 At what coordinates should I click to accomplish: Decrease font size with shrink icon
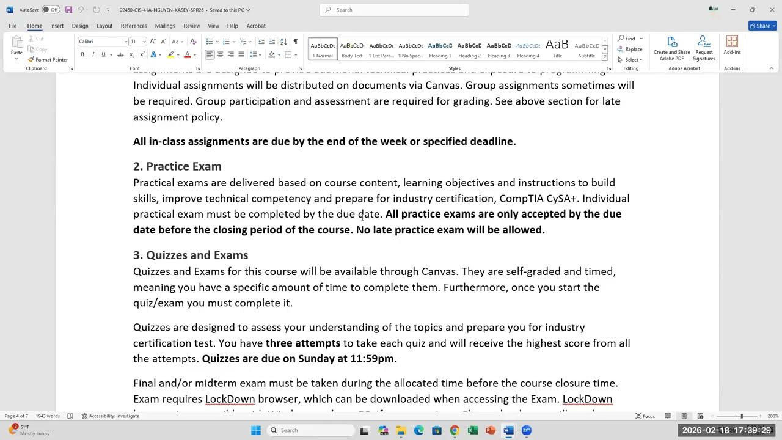(162, 42)
